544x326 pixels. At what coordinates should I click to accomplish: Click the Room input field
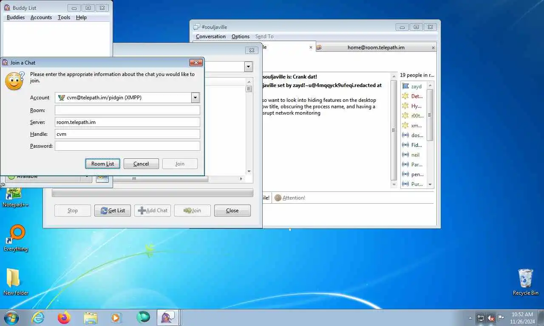pyautogui.click(x=127, y=110)
